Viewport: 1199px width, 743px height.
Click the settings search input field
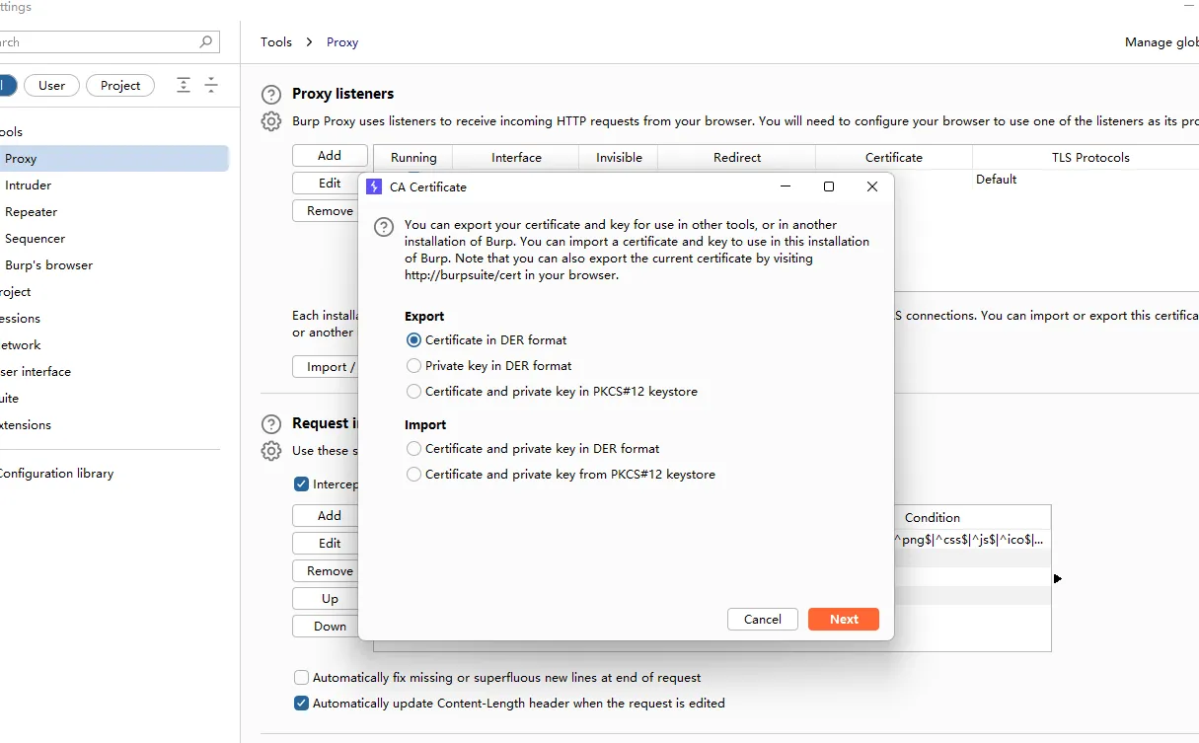(109, 41)
